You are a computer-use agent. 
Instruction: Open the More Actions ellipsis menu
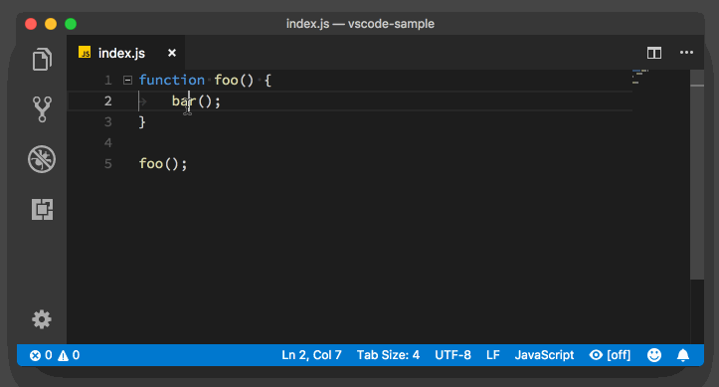[x=686, y=53]
